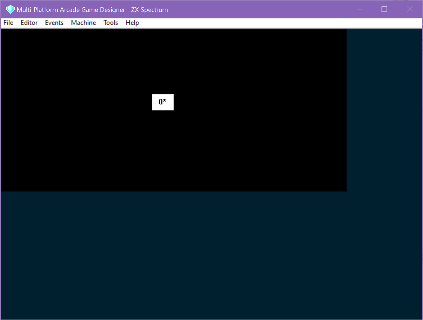The width and height of the screenshot is (423, 320).
Task: Open the Machine menu
Action: [83, 23]
